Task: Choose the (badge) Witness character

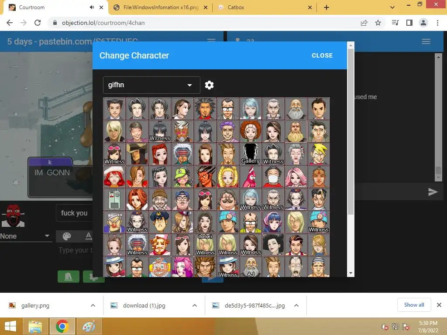Action: pos(205,245)
